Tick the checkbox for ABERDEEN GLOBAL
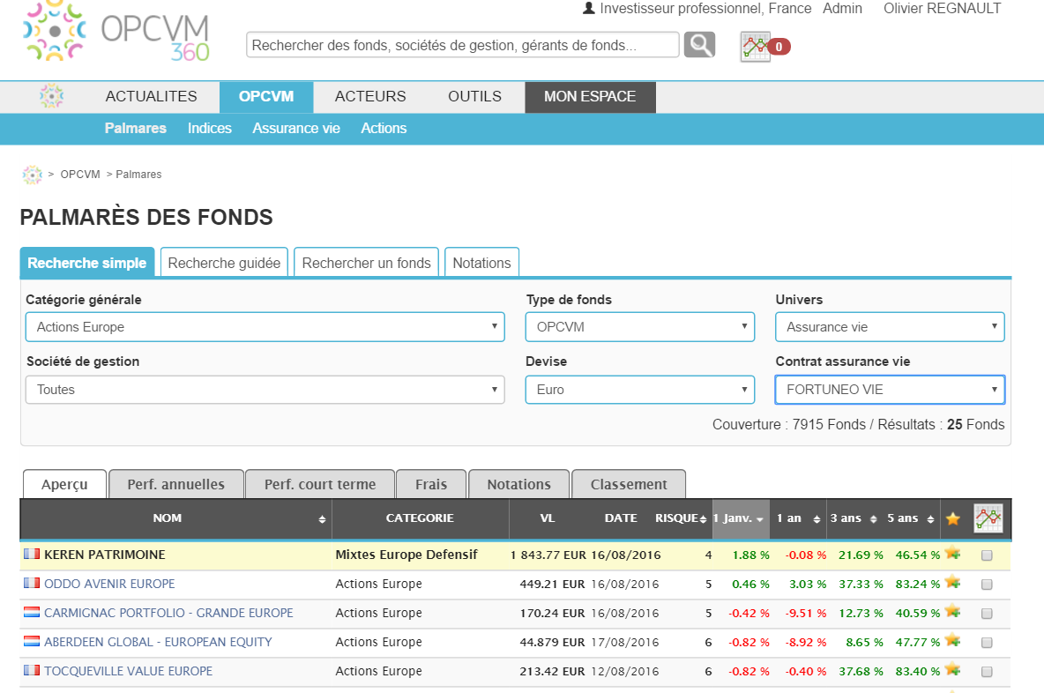The width and height of the screenshot is (1044, 693). point(987,643)
